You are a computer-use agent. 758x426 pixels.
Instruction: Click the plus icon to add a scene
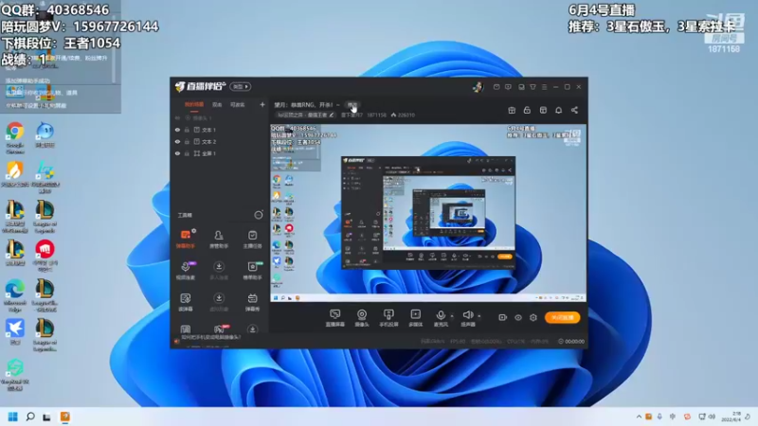tap(262, 104)
